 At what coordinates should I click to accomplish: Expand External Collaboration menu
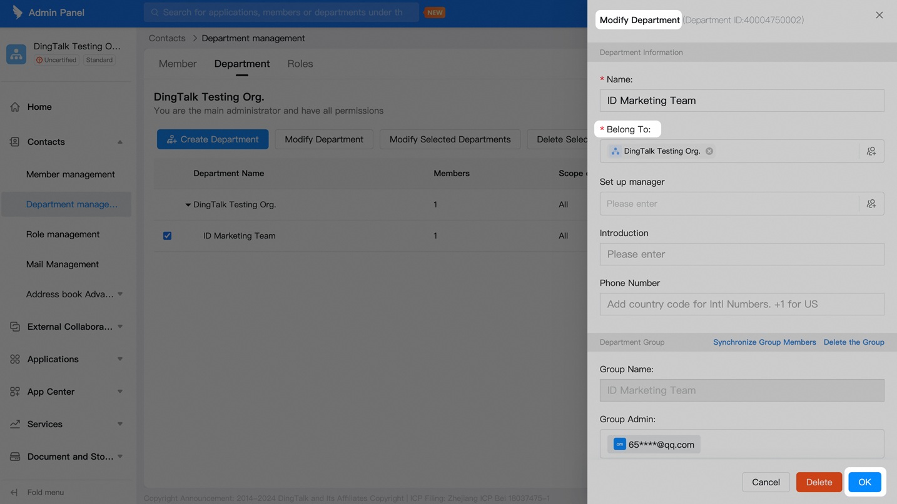click(x=120, y=327)
